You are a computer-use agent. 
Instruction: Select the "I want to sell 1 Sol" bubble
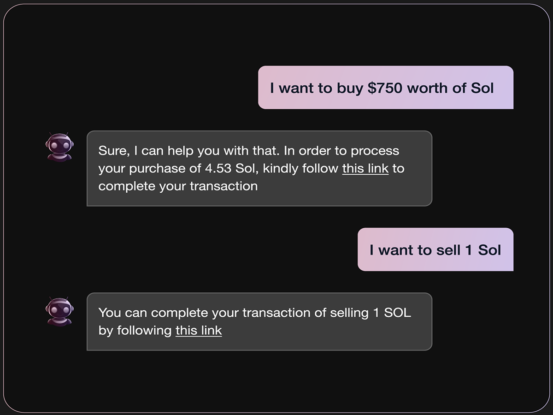[x=435, y=249]
